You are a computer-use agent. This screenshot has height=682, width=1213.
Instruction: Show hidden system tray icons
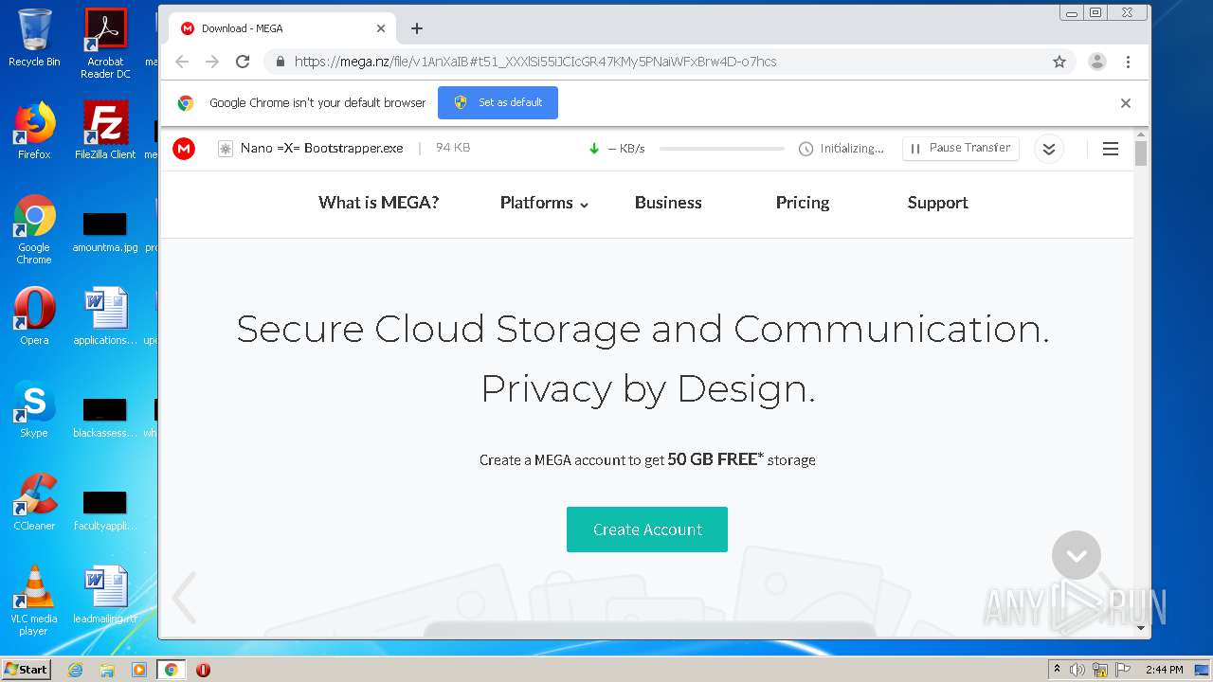pos(1057,670)
